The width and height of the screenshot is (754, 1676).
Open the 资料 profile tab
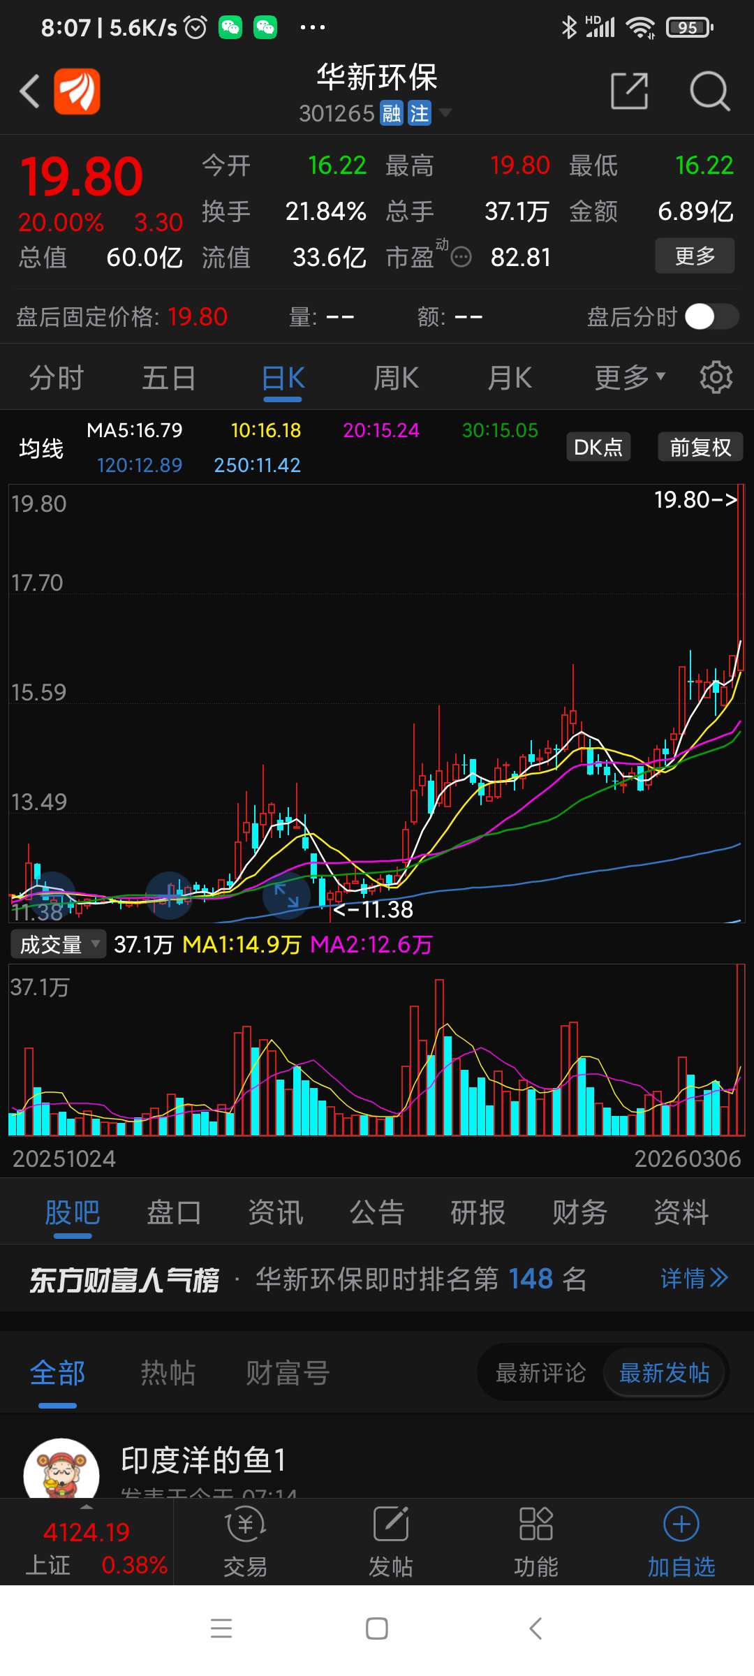[x=681, y=1212]
